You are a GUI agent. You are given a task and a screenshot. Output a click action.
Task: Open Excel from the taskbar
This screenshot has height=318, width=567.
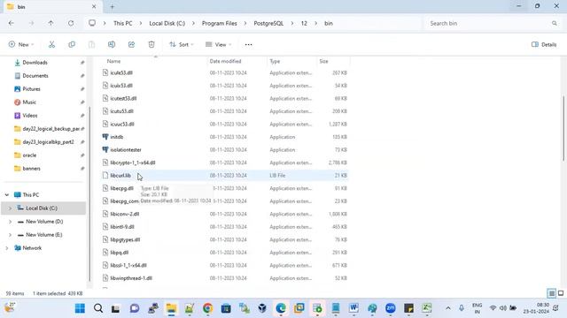click(427, 308)
